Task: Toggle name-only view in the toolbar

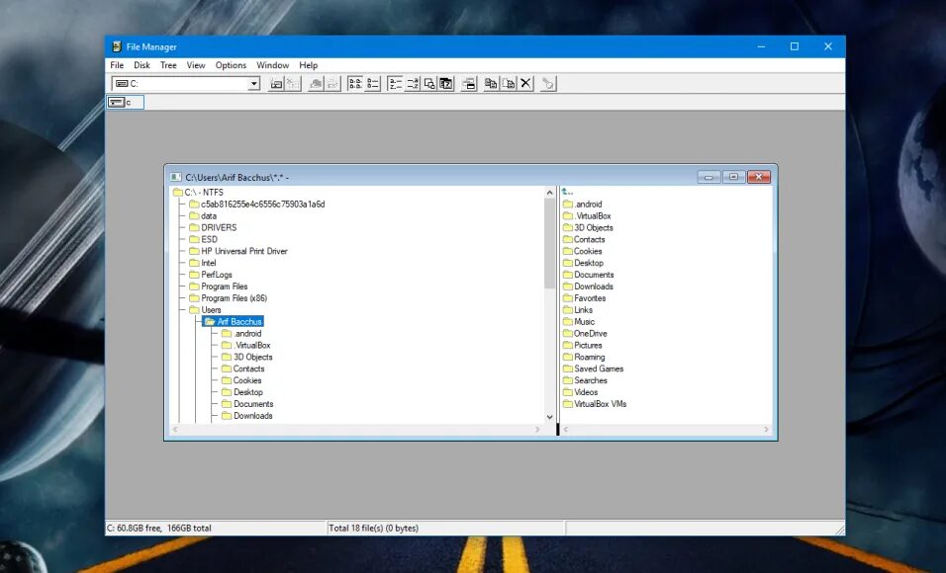Action: [x=353, y=83]
